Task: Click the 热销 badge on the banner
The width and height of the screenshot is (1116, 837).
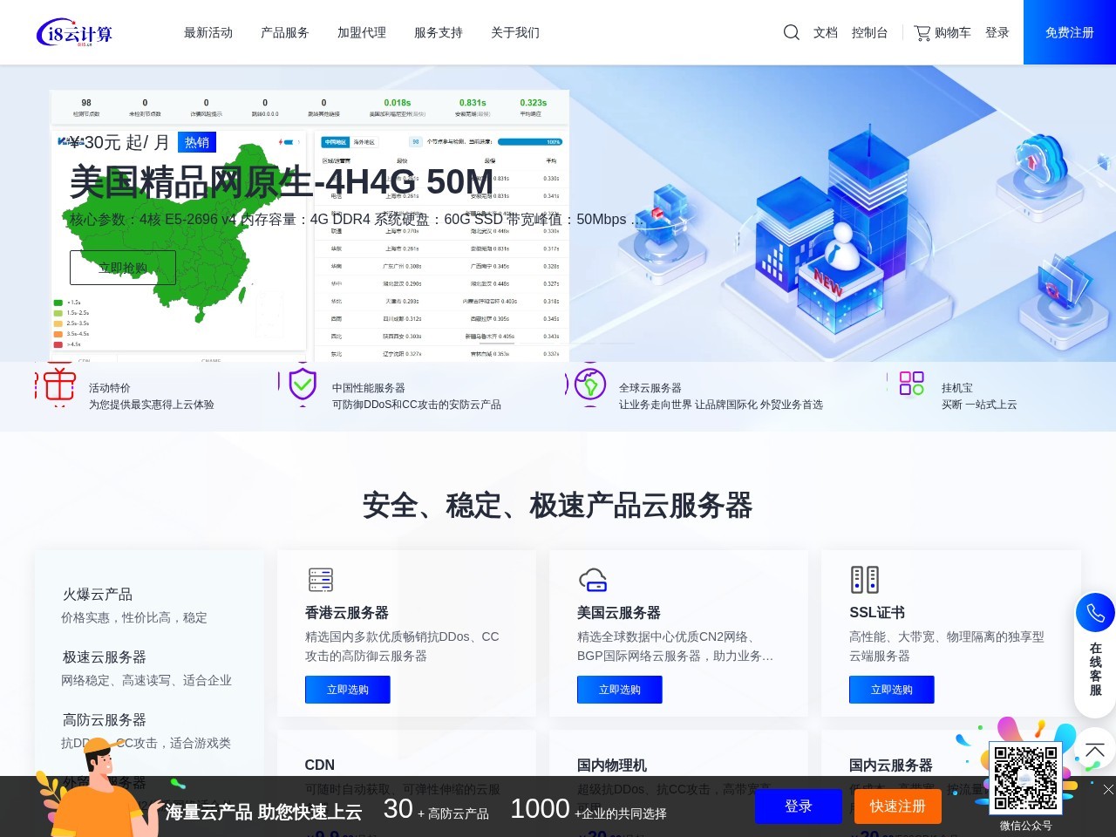Action: pyautogui.click(x=197, y=142)
